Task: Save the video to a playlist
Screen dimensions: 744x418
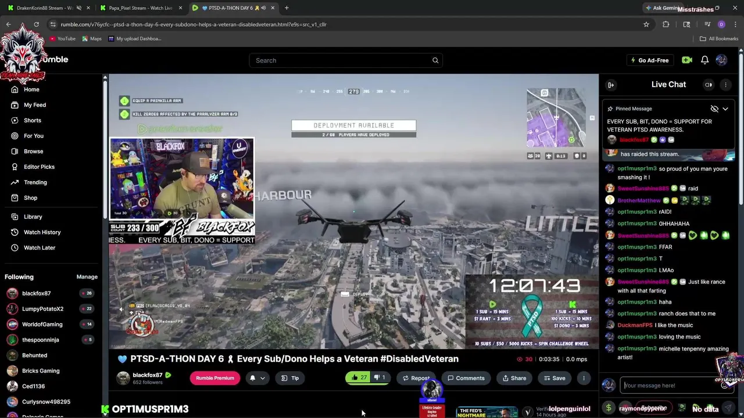Action: click(x=553, y=378)
